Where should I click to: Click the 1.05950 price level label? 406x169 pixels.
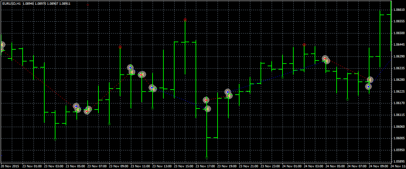(400, 150)
